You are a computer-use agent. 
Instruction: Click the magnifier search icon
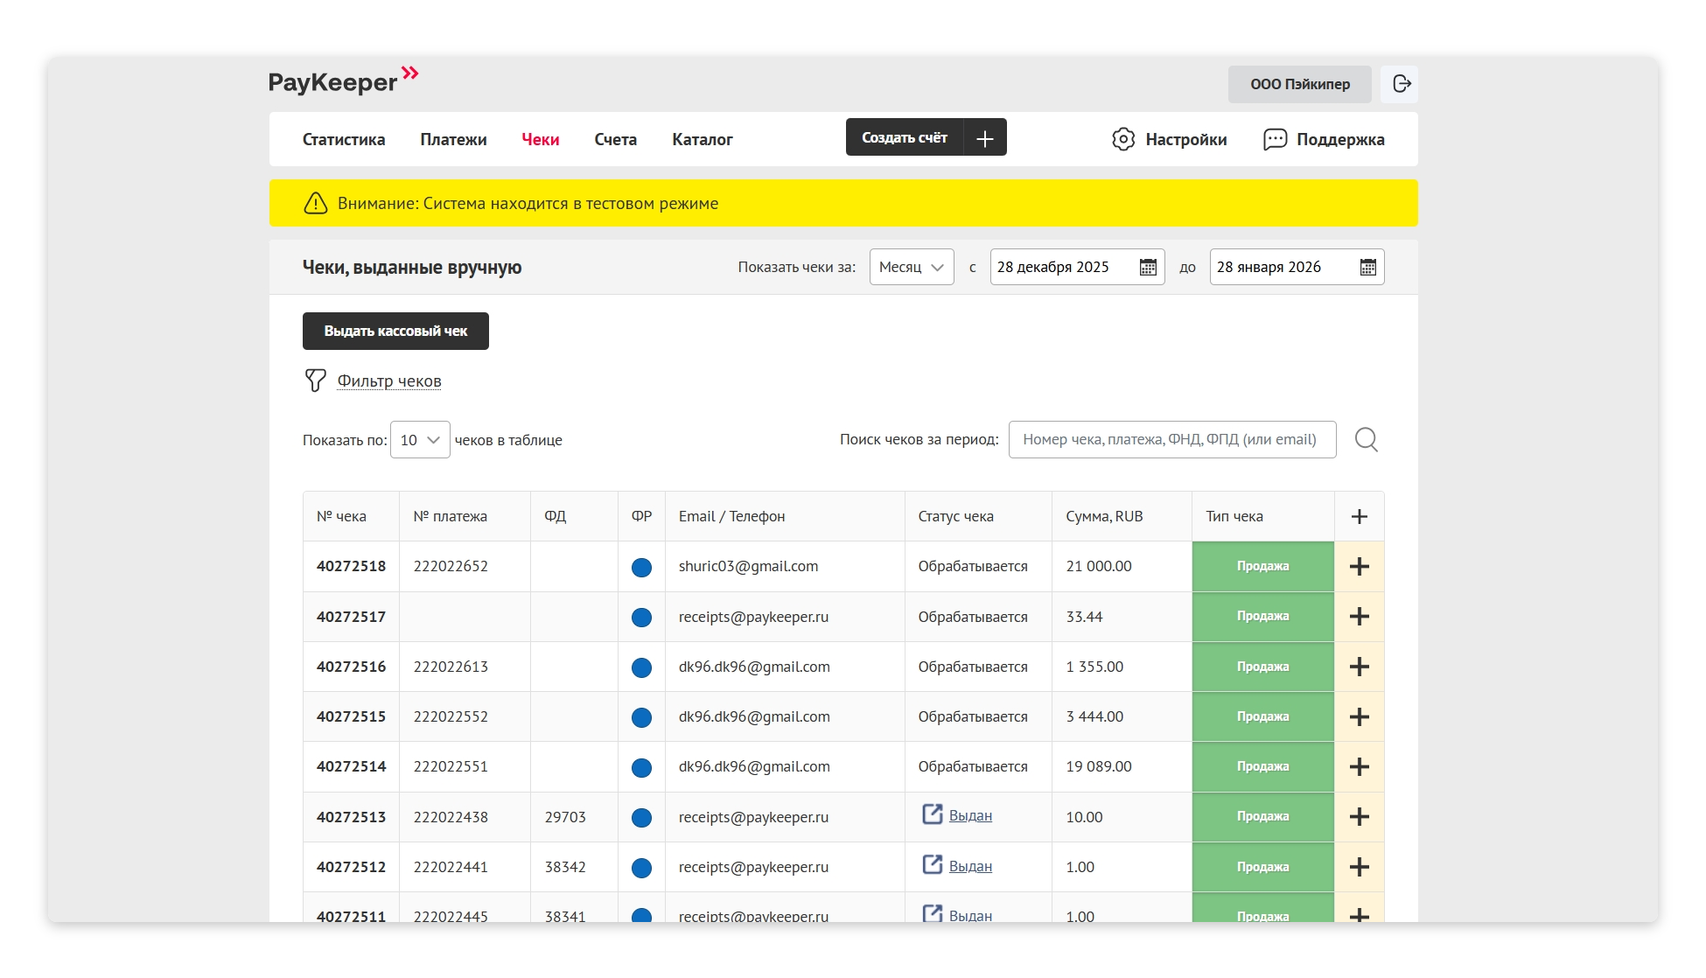coord(1366,439)
